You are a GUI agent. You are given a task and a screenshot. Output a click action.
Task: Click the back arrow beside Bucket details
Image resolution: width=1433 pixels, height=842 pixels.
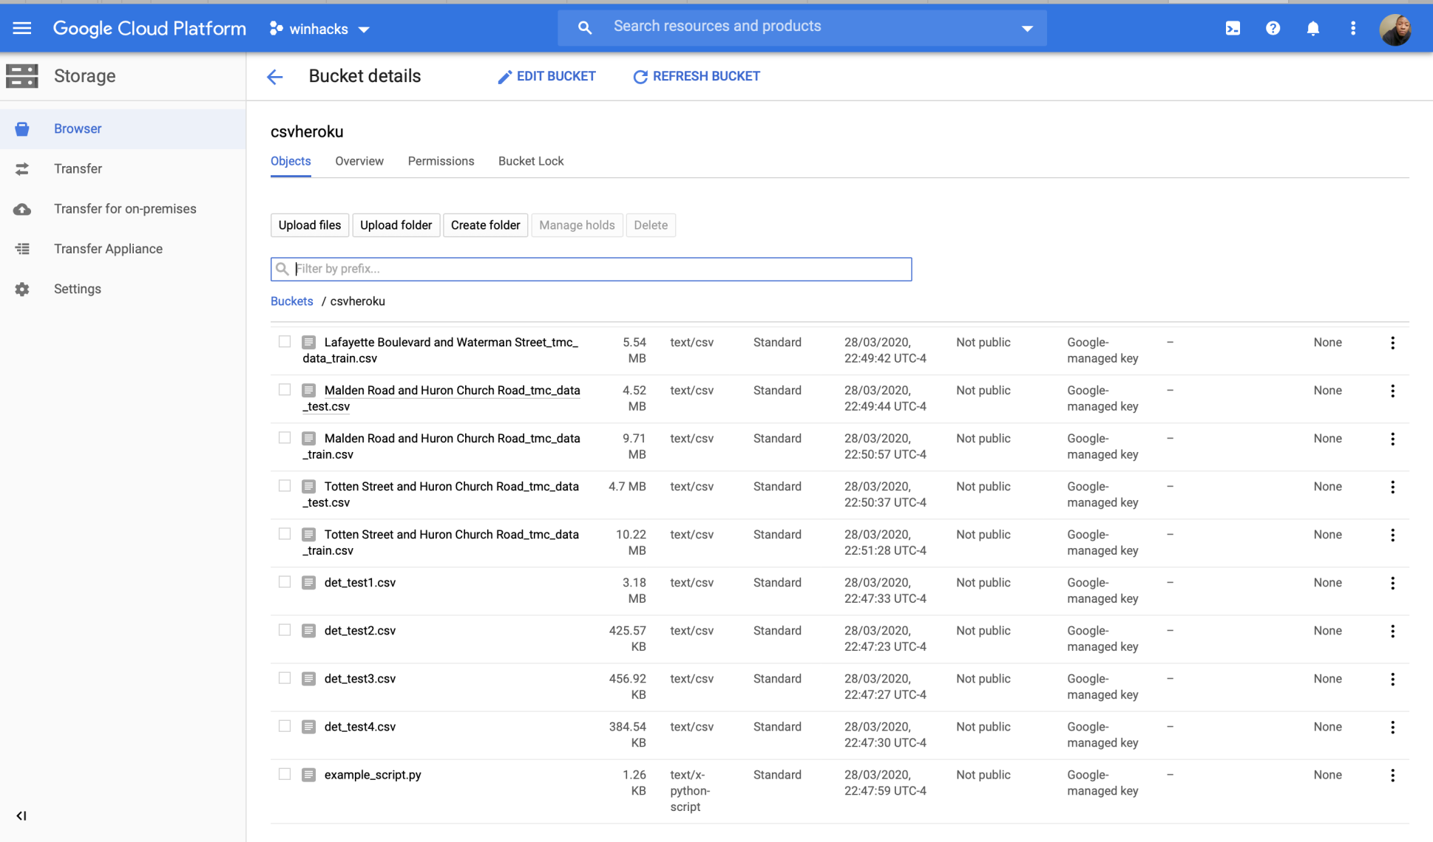coord(275,77)
